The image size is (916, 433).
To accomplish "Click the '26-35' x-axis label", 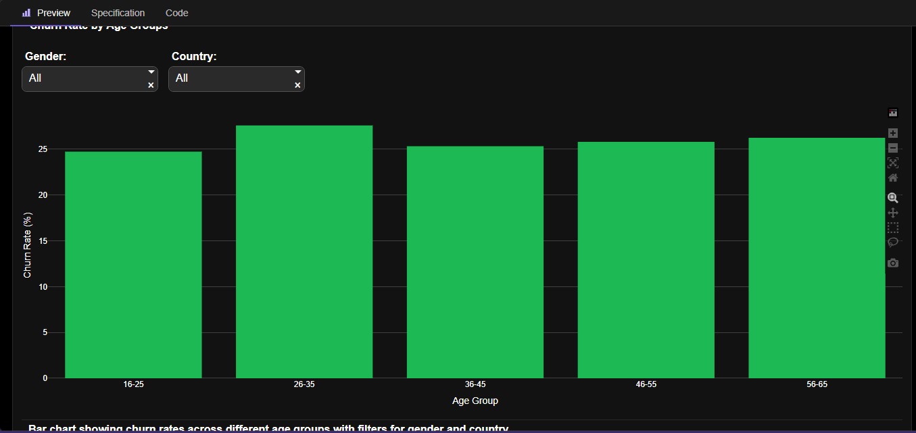I will click(x=304, y=384).
